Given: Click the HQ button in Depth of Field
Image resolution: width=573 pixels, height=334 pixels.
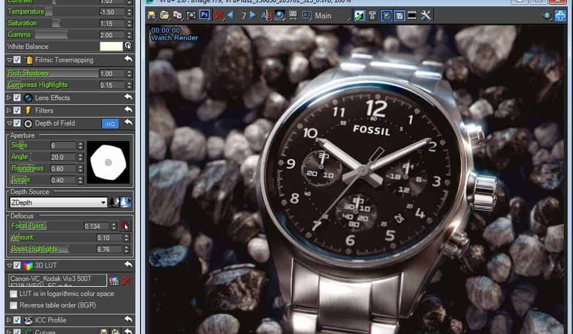Looking at the screenshot, I should click(x=110, y=123).
